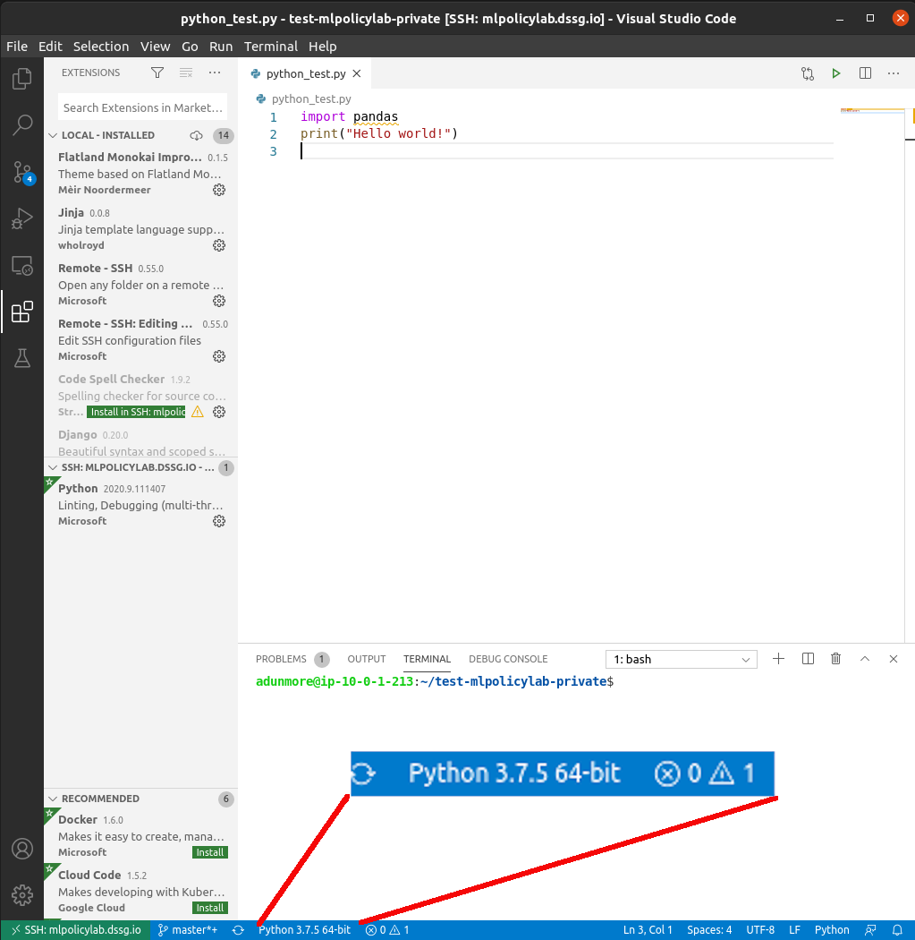Open gear menu for Flatland Monokai extension

point(219,190)
